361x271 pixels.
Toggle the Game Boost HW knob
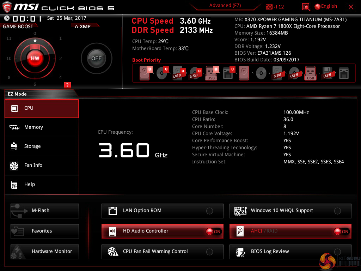point(35,58)
